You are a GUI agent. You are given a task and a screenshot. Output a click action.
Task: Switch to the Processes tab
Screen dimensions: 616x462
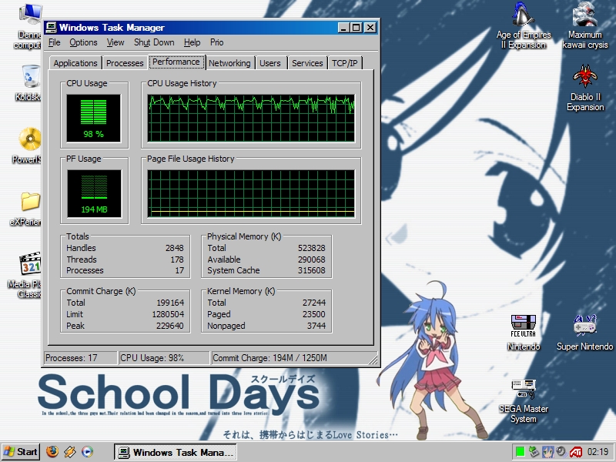125,63
